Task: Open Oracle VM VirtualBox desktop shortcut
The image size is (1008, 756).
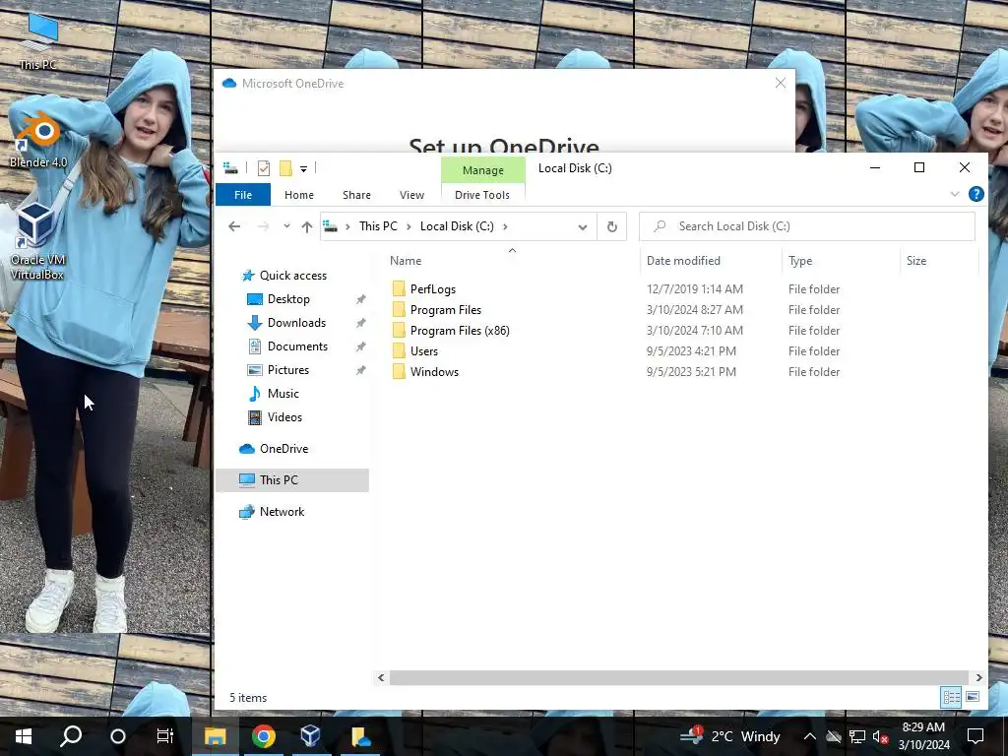Action: (x=37, y=241)
